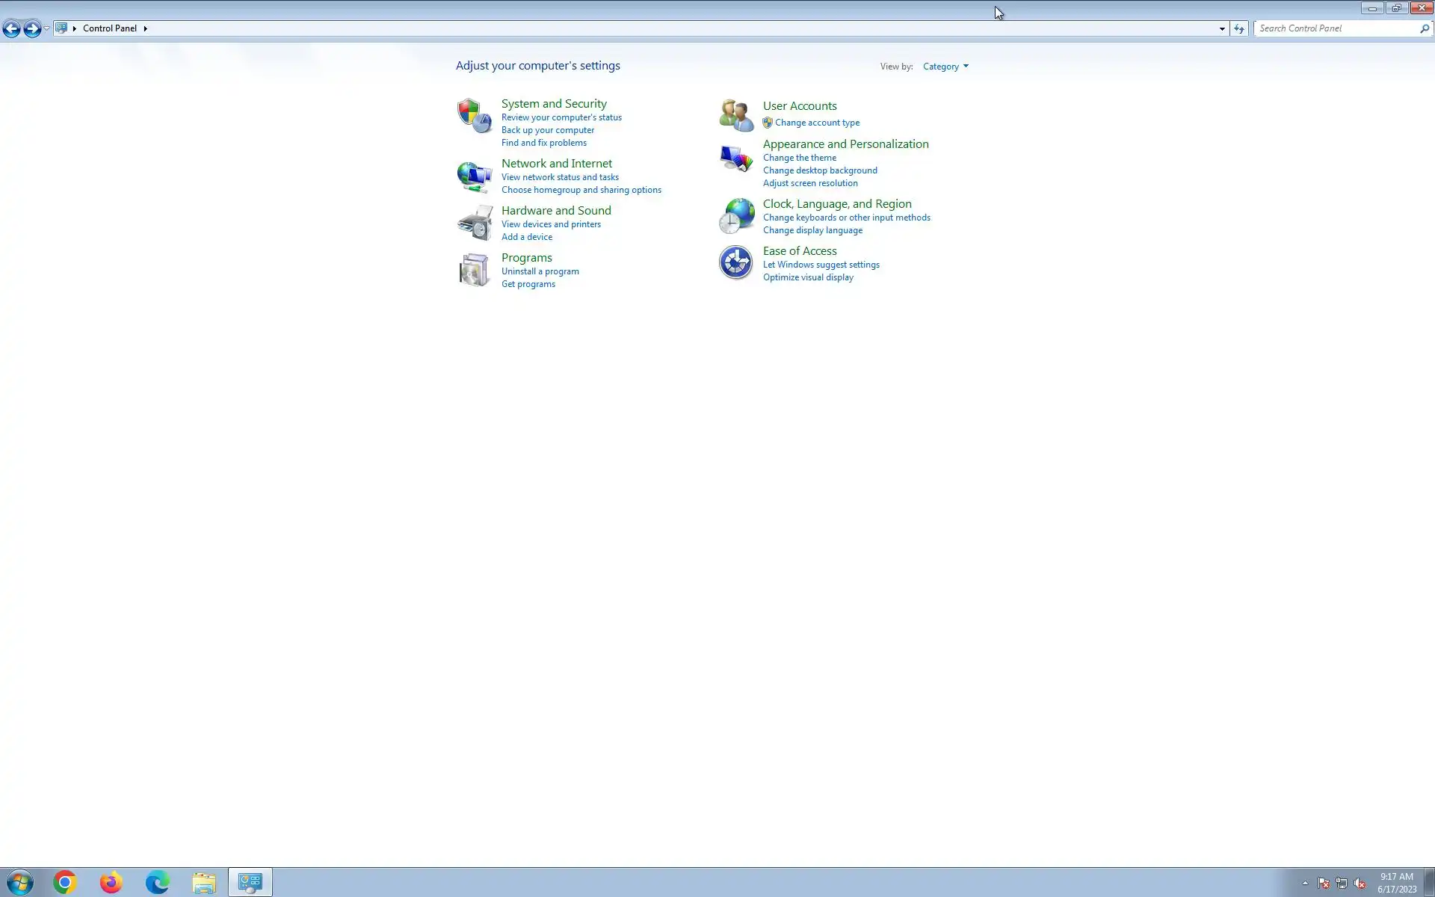Click the Ease of Access icon

pyautogui.click(x=735, y=262)
